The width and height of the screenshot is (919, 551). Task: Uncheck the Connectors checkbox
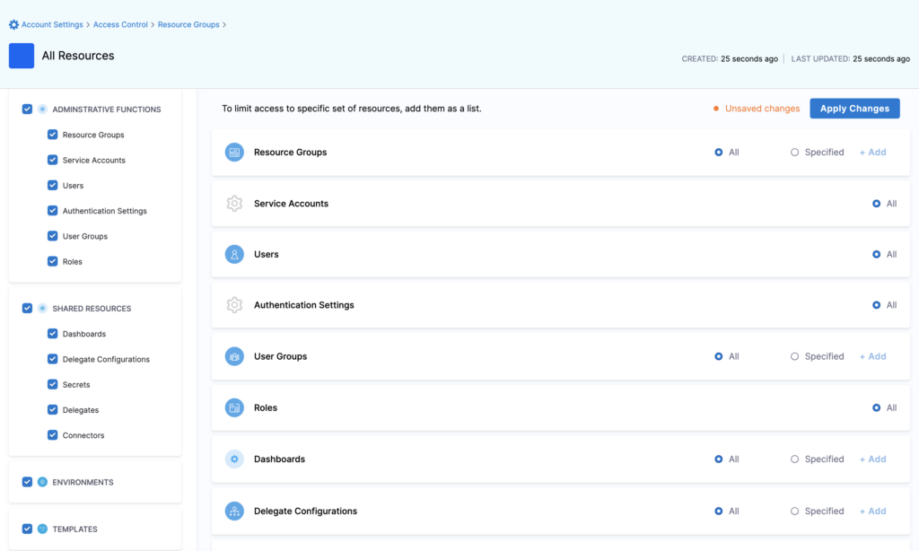point(53,435)
